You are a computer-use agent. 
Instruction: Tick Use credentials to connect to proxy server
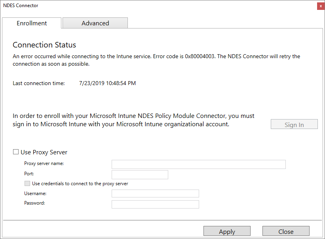[x=27, y=183]
